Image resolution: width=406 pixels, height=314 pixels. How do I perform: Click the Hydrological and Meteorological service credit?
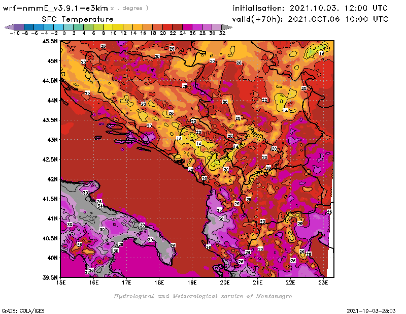pos(202,296)
